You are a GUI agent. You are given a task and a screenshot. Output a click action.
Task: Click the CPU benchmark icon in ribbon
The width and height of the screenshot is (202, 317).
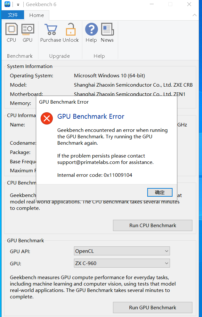click(x=11, y=30)
